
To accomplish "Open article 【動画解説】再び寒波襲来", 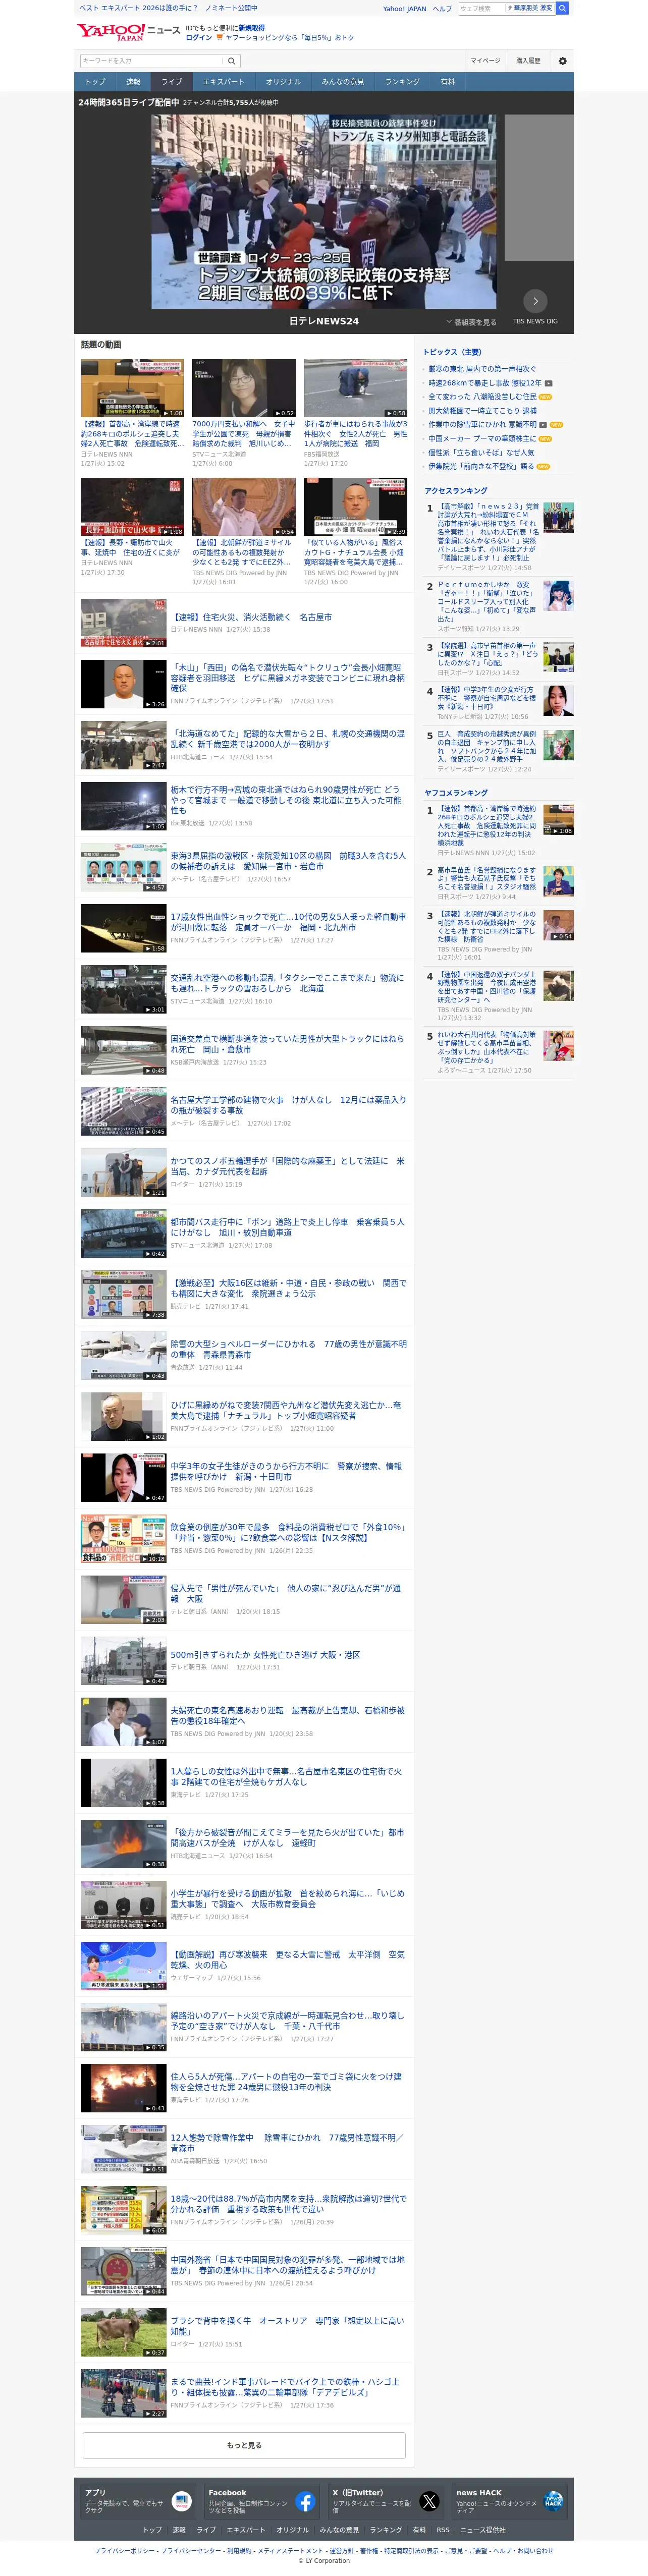I will pyautogui.click(x=288, y=1959).
